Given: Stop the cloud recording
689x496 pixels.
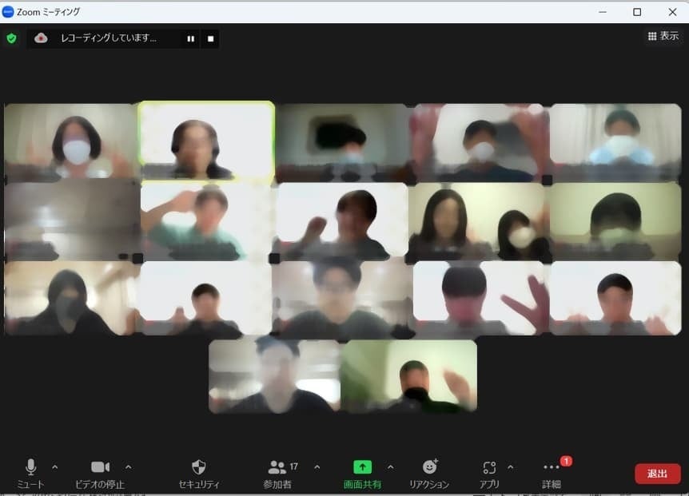Looking at the screenshot, I should (x=210, y=38).
